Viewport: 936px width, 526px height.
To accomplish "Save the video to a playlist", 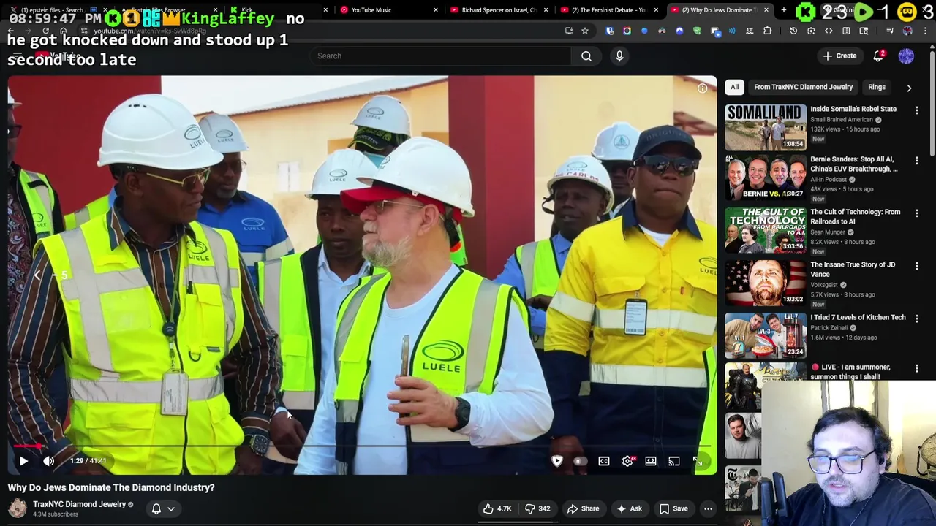I will (x=673, y=508).
